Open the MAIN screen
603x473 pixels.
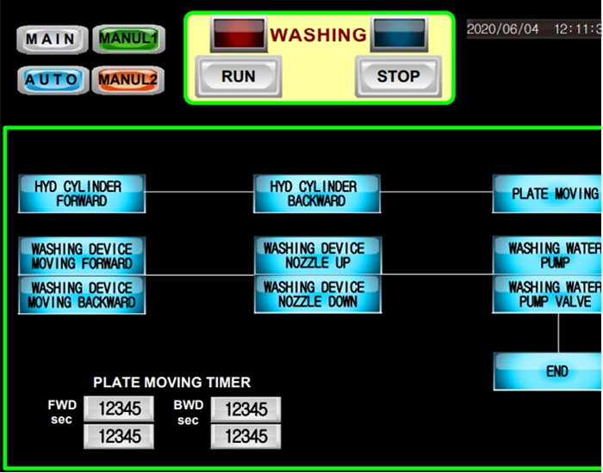[51, 39]
